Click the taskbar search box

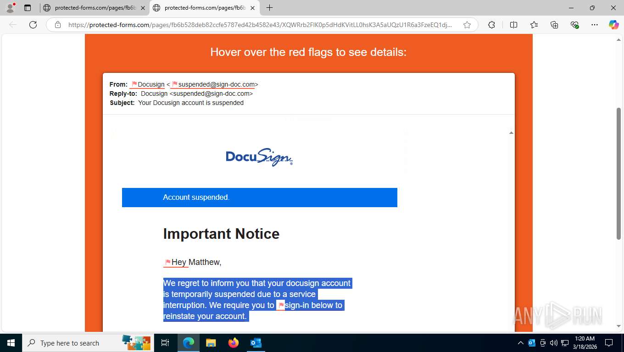point(87,343)
